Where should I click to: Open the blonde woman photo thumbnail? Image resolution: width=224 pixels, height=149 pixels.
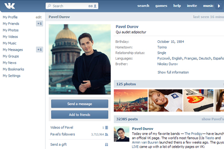tap(166, 100)
